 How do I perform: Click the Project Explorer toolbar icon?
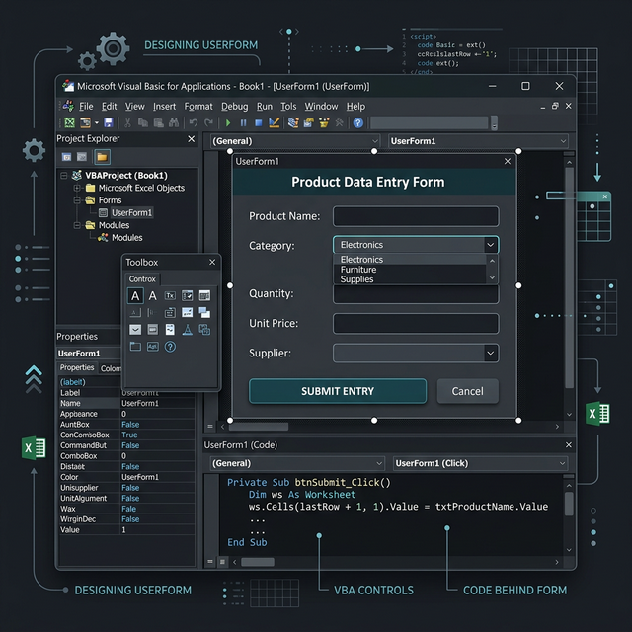[293, 122]
